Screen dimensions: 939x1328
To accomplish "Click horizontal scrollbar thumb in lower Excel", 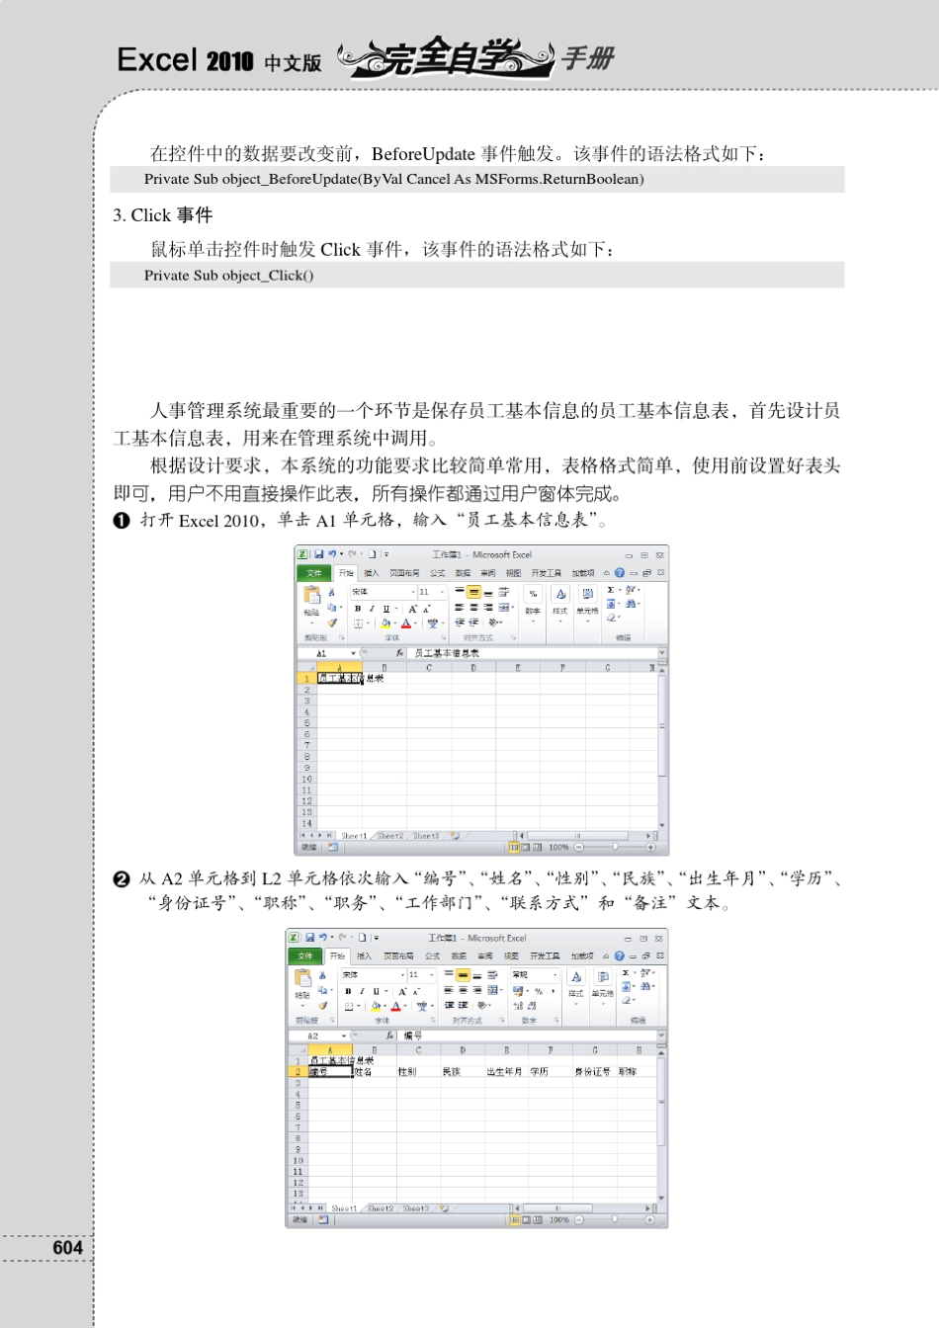I will point(558,1208).
